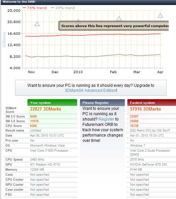The image size is (176, 199).
Task: Click the triangle marker above February
Action: (119, 18)
